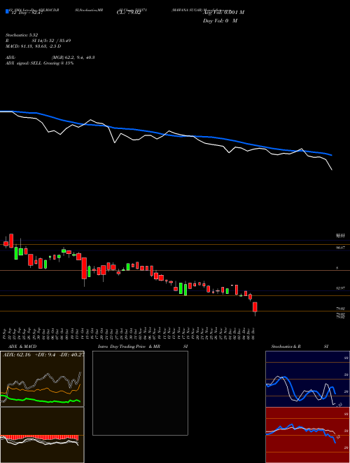Click the 'Stochastics: 5.52' reading
The image size is (350, 463).
pyautogui.click(x=22, y=35)
